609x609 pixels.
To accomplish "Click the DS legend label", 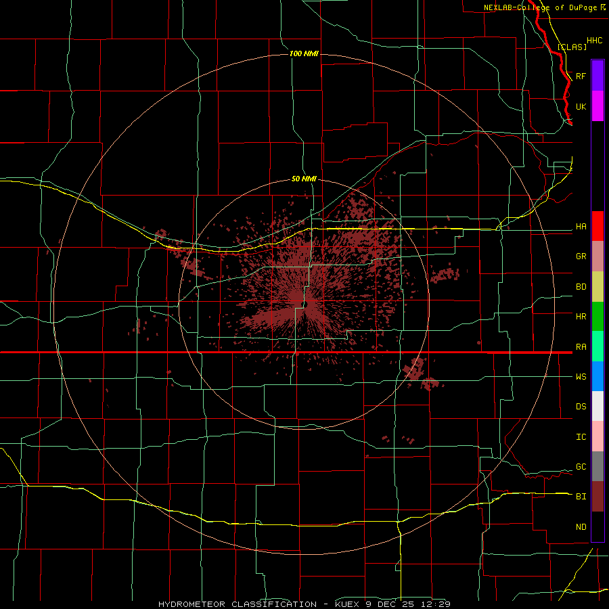I will [x=581, y=407].
